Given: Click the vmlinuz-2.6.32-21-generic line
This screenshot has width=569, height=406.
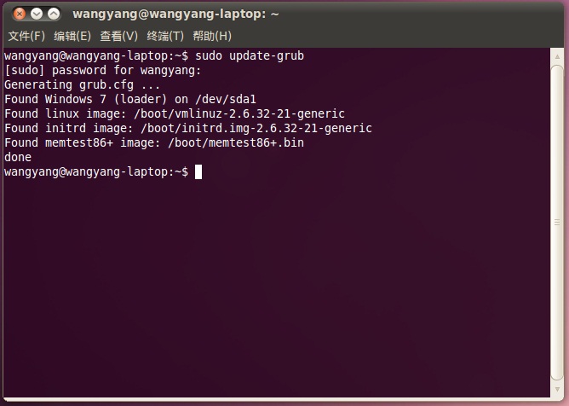Looking at the screenshot, I should (174, 113).
